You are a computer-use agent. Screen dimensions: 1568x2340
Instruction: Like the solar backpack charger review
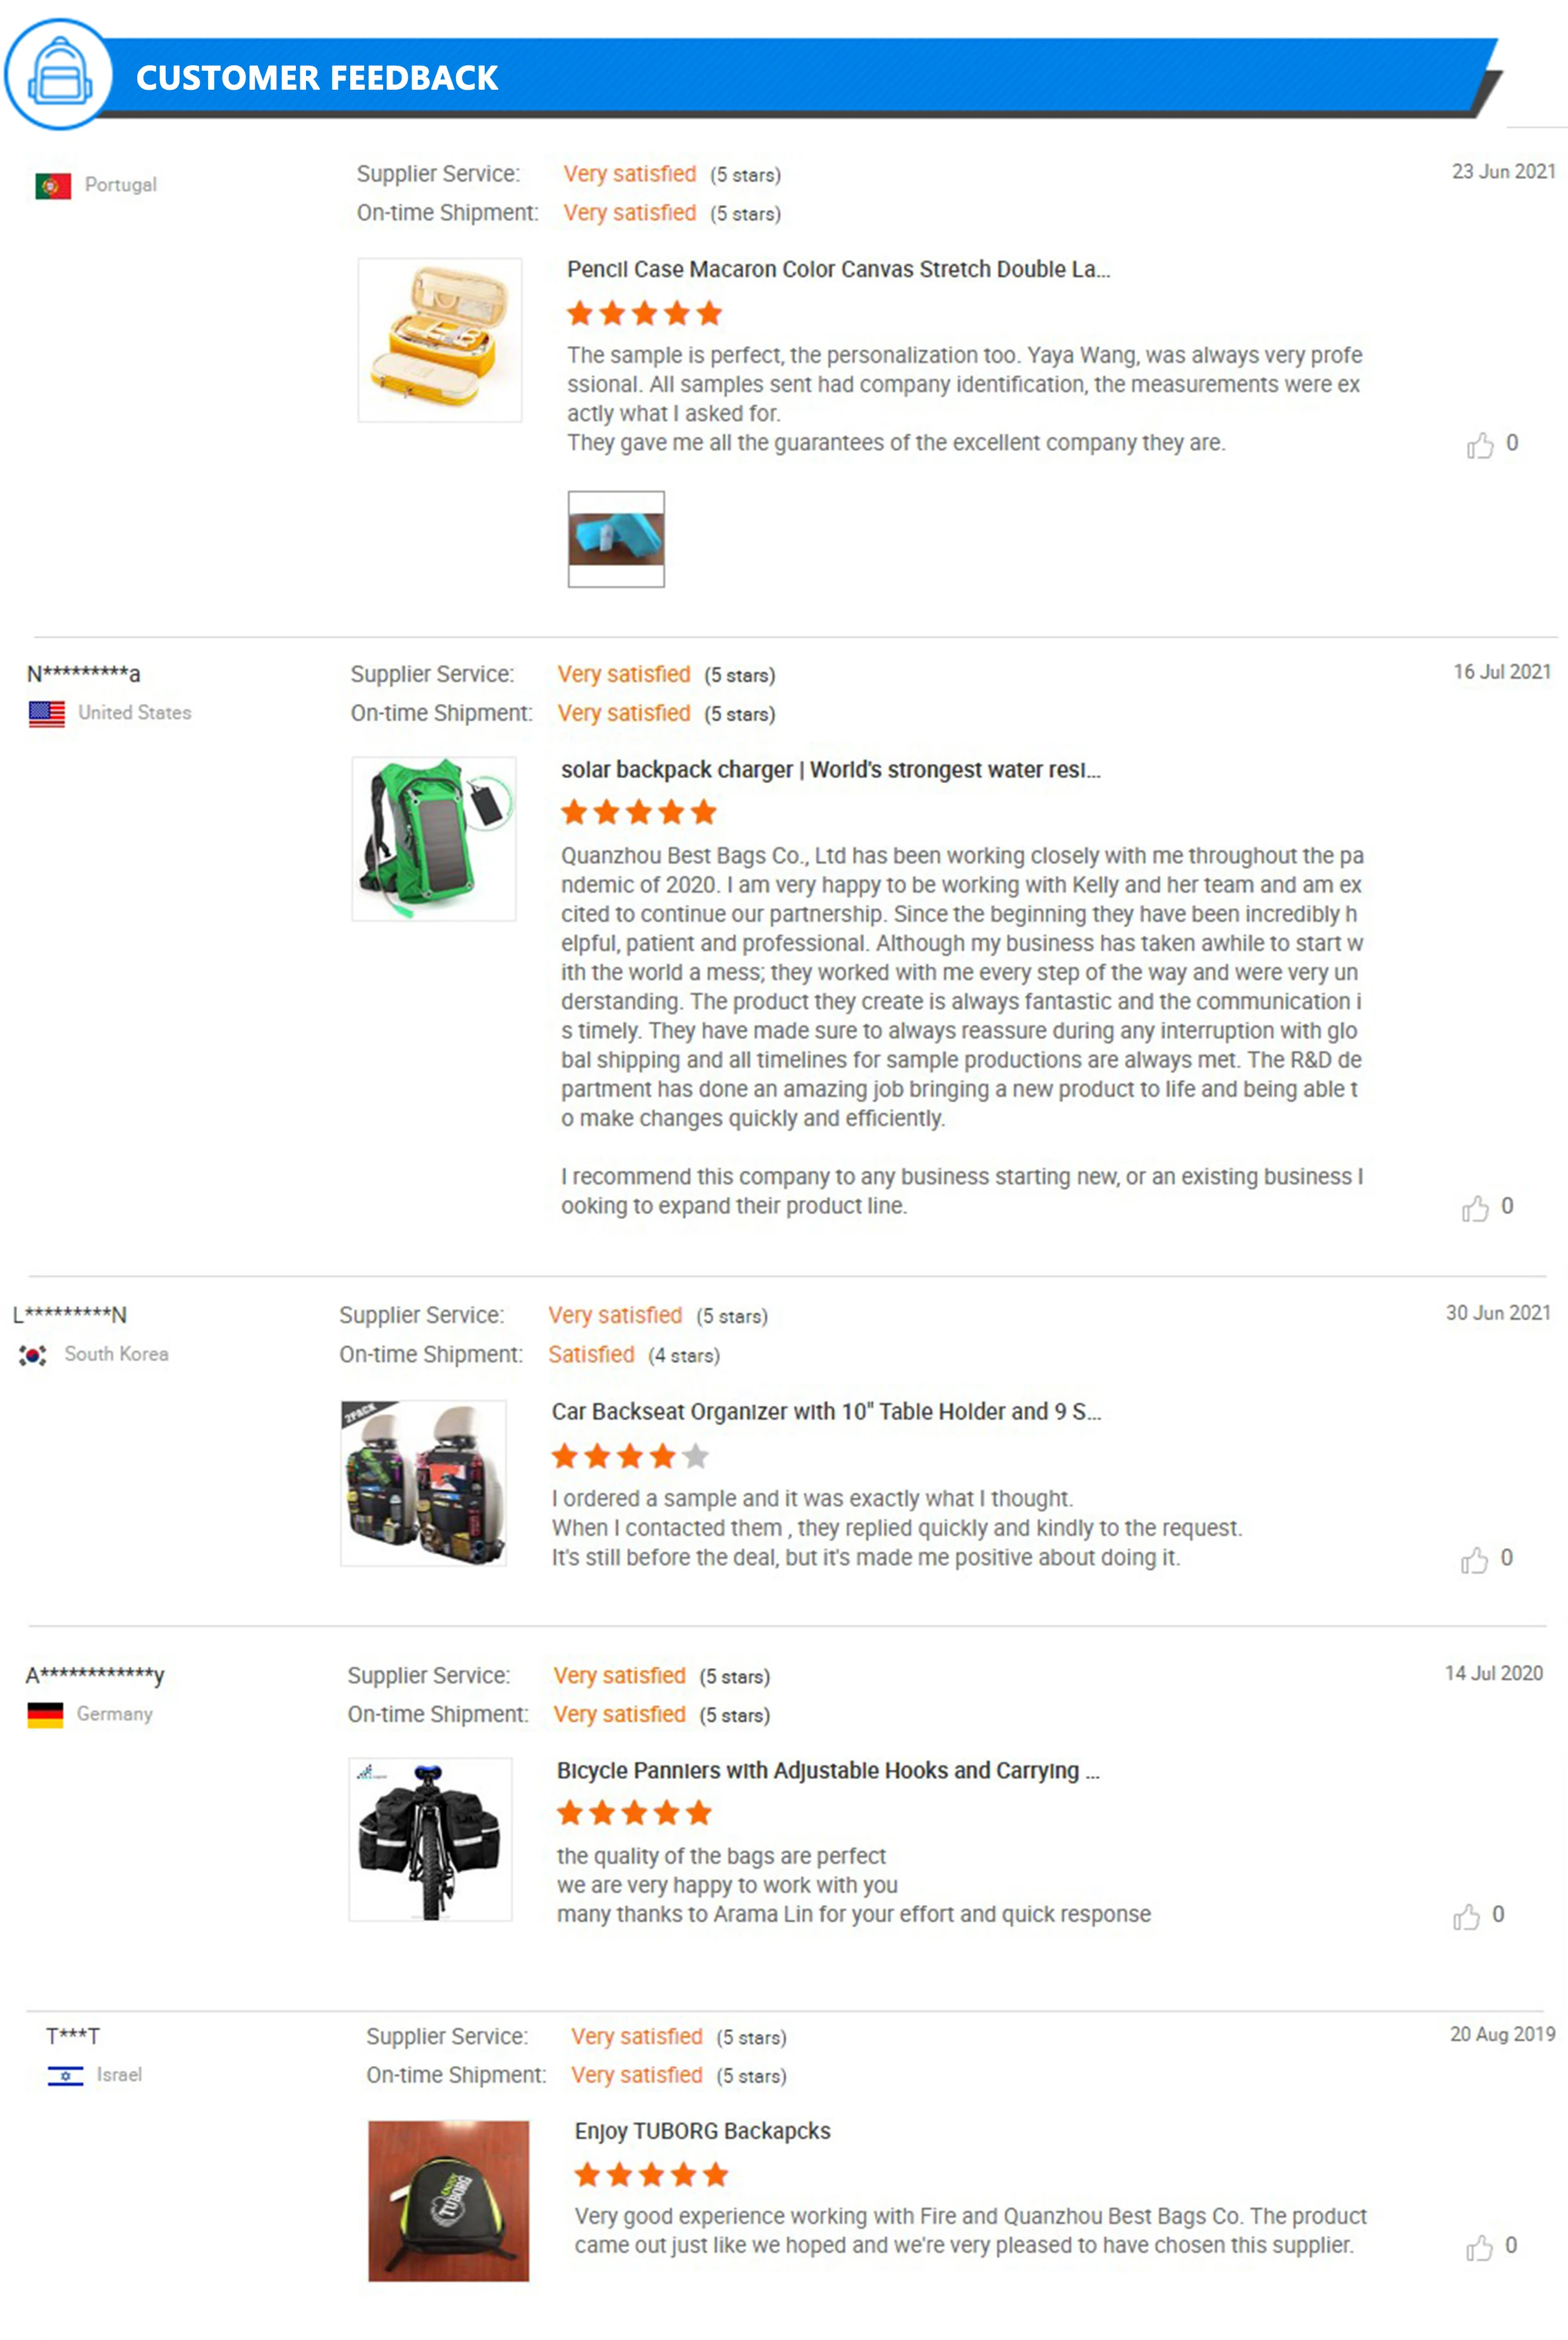[x=1474, y=1208]
